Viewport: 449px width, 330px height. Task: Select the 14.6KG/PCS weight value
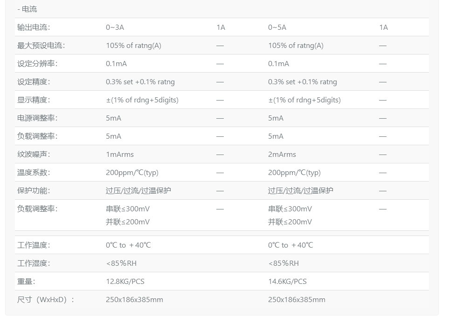point(287,281)
